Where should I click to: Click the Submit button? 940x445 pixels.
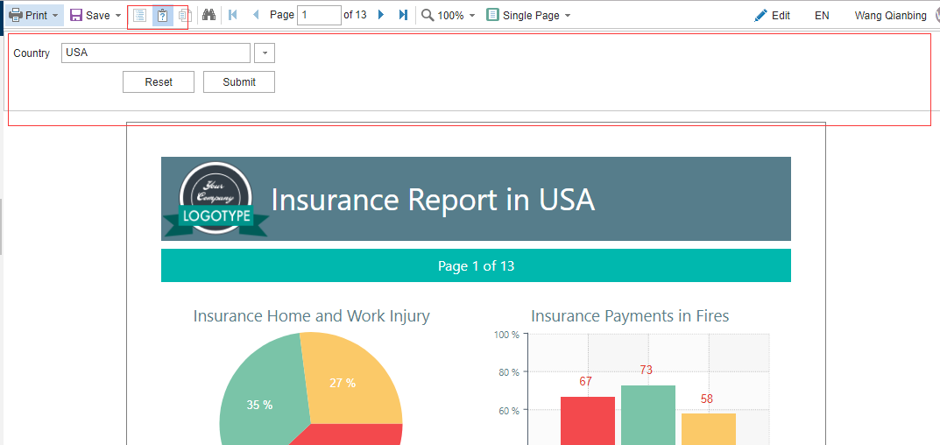[239, 82]
